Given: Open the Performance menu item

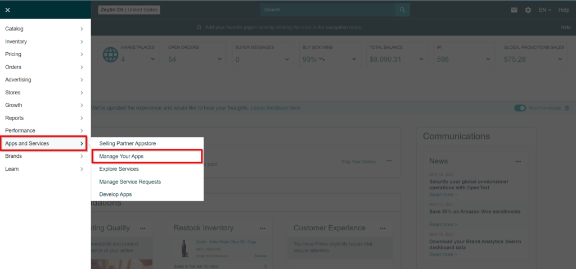Looking at the screenshot, I should [x=45, y=131].
